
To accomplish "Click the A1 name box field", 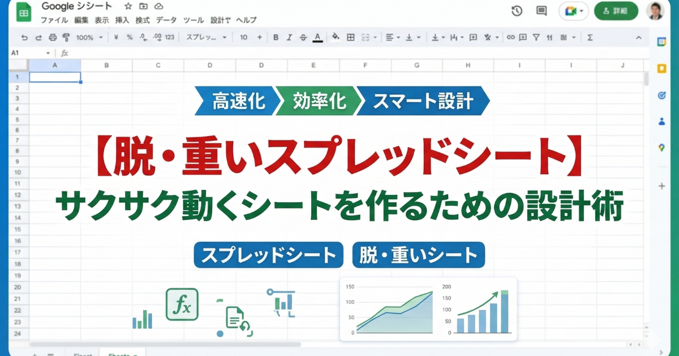I will [28, 53].
